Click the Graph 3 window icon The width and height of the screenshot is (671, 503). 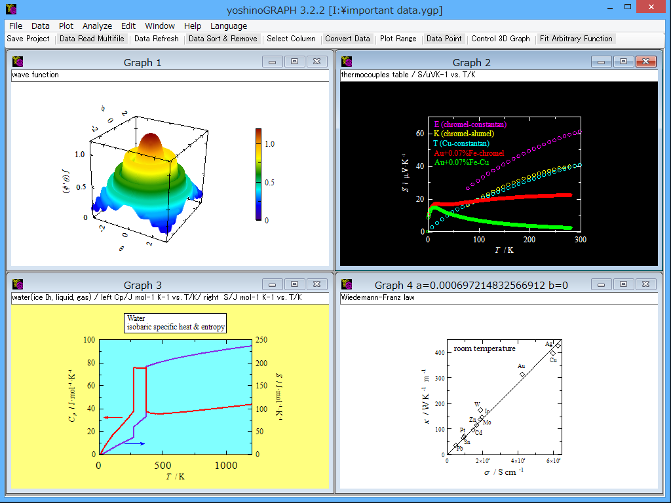tap(18, 284)
